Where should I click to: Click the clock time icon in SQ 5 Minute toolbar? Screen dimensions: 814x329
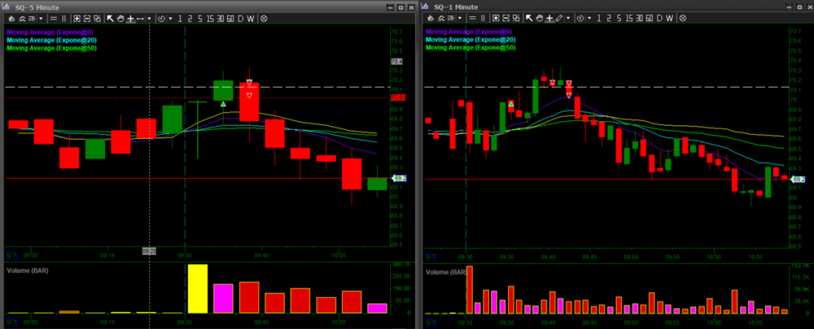(161, 19)
